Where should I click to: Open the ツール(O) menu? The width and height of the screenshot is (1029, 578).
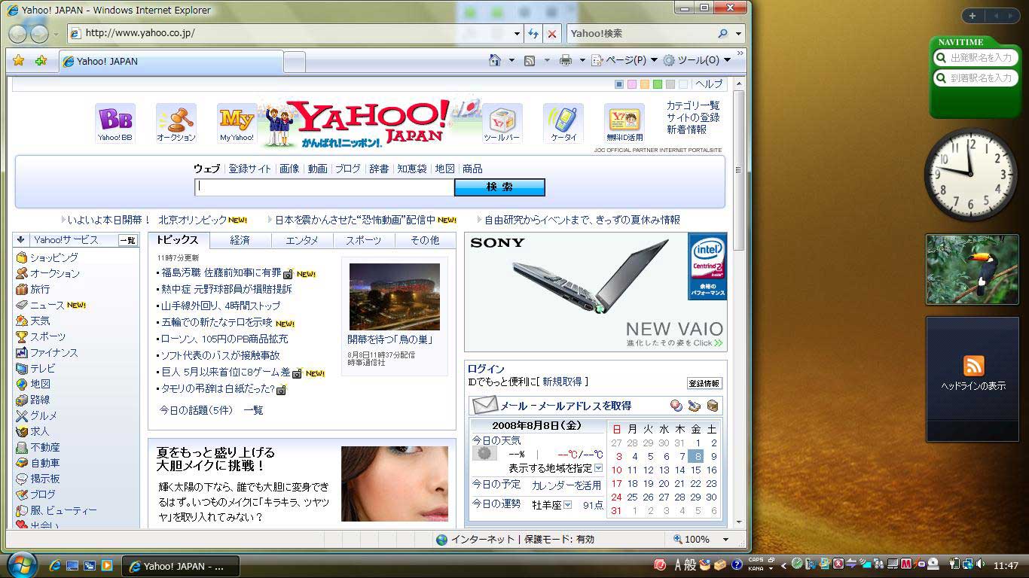[697, 60]
